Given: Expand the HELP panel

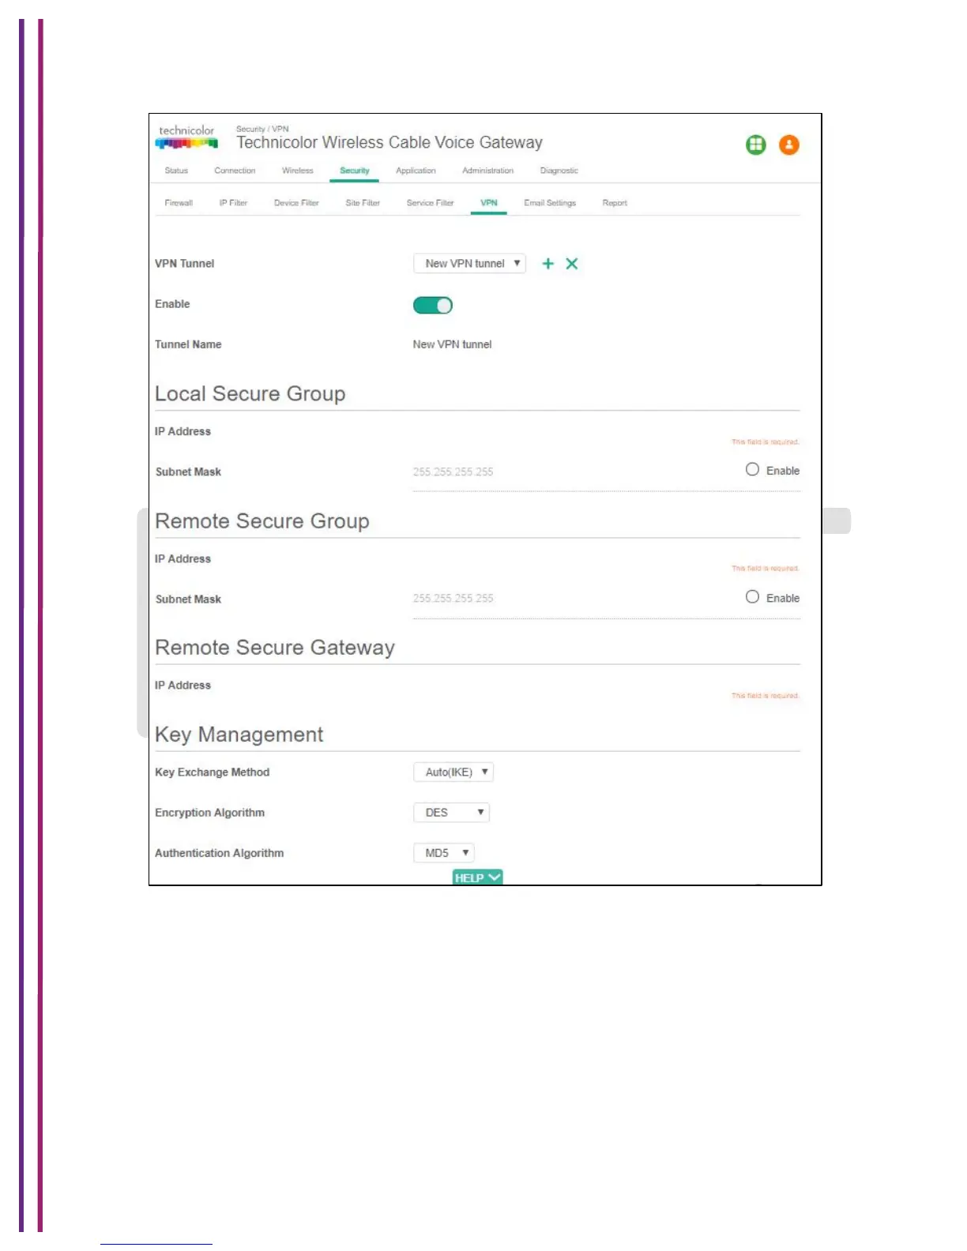Looking at the screenshot, I should [x=477, y=877].
